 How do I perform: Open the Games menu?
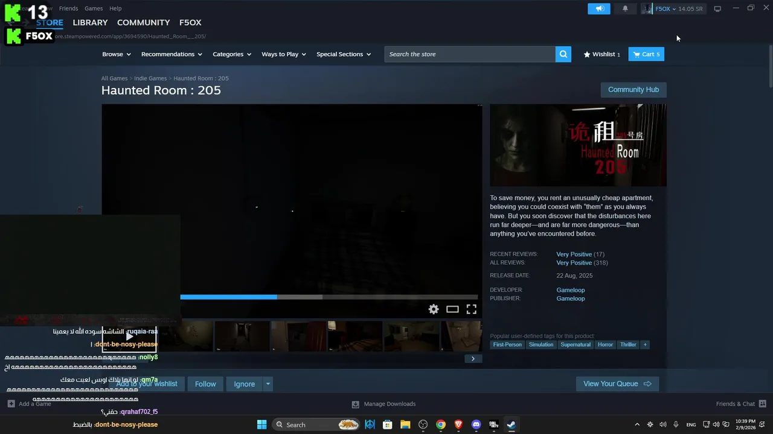pos(94,8)
